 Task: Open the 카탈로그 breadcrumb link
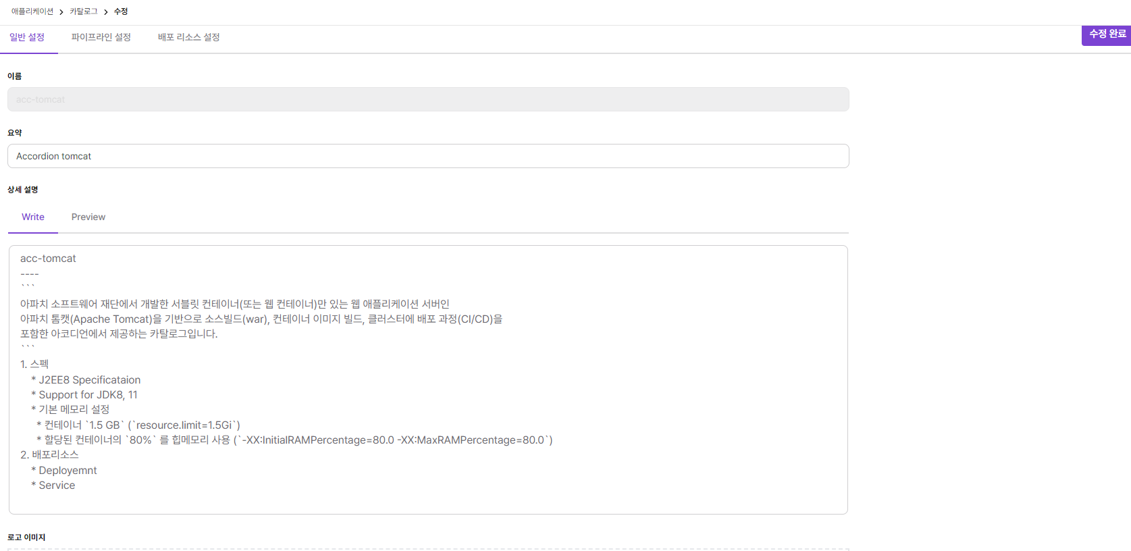click(84, 11)
